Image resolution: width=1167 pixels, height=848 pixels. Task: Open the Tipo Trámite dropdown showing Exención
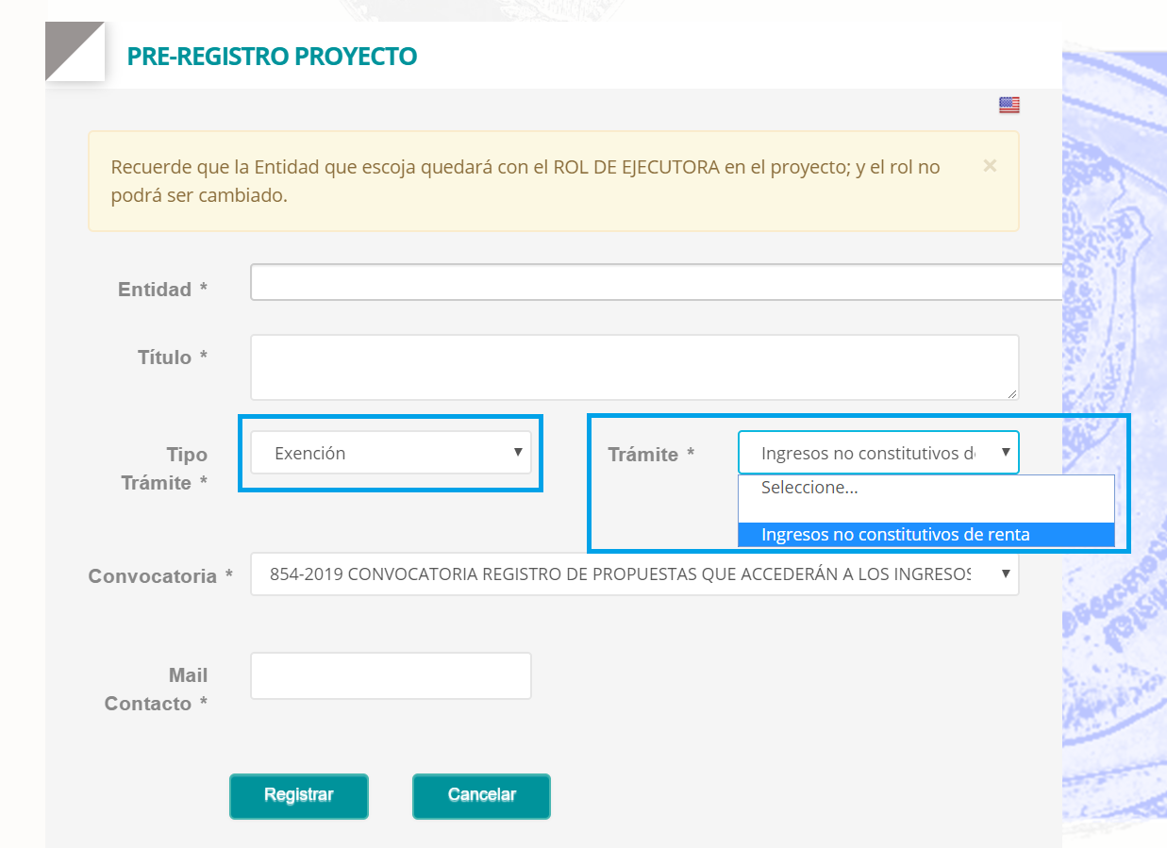point(391,453)
